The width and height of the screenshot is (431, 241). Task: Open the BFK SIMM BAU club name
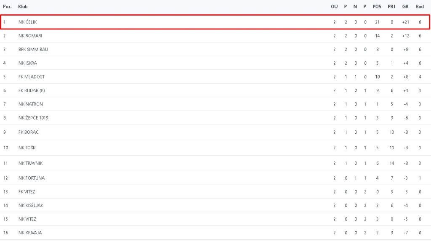coord(33,50)
